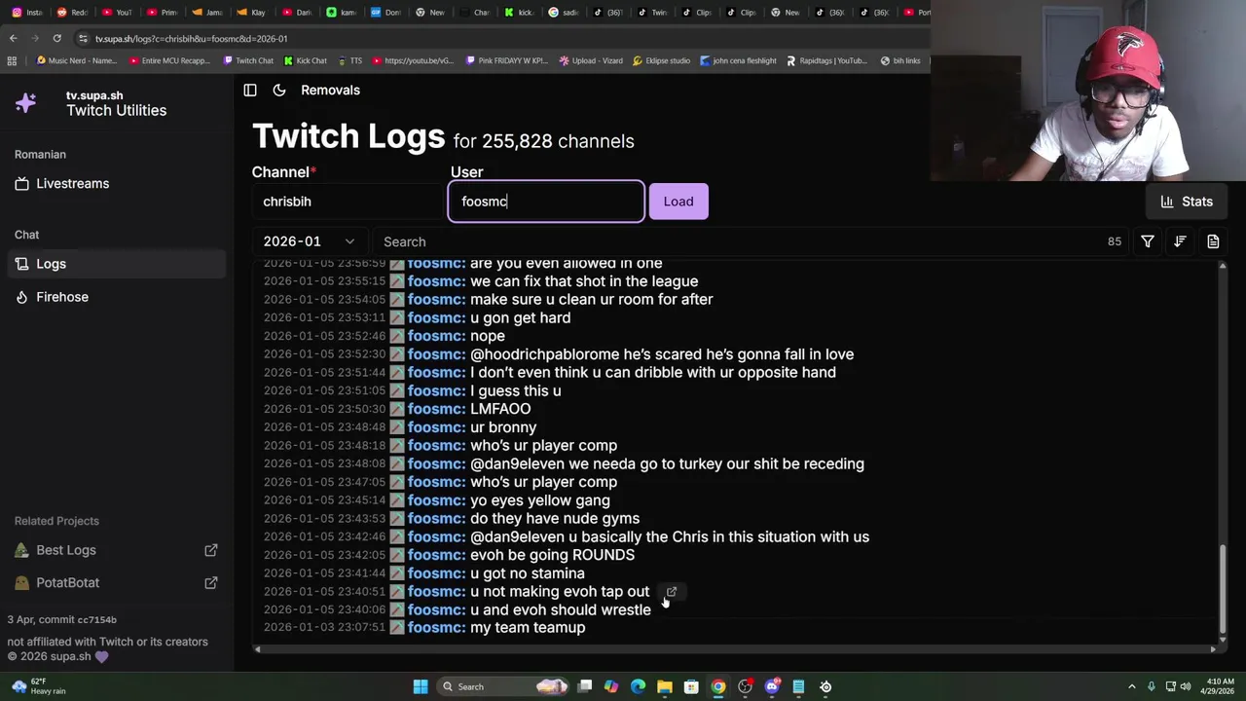The height and width of the screenshot is (701, 1246).
Task: Click the PotatBotat external link icon
Action: tap(210, 582)
